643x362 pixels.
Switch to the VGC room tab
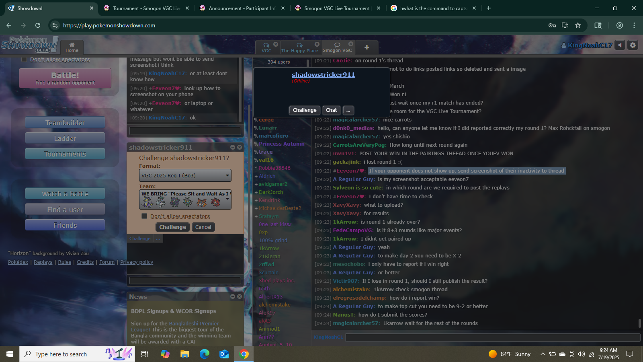coord(267,47)
